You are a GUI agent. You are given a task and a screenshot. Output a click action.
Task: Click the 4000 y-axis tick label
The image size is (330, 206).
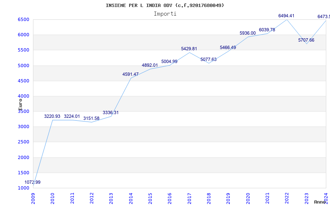(24, 96)
